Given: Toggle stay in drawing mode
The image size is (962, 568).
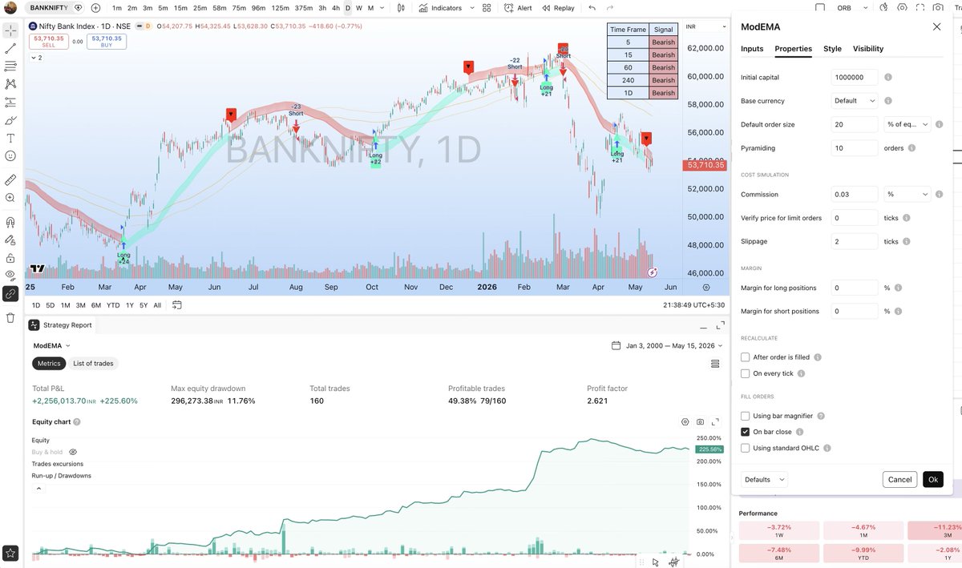Looking at the screenshot, I should pyautogui.click(x=10, y=240).
